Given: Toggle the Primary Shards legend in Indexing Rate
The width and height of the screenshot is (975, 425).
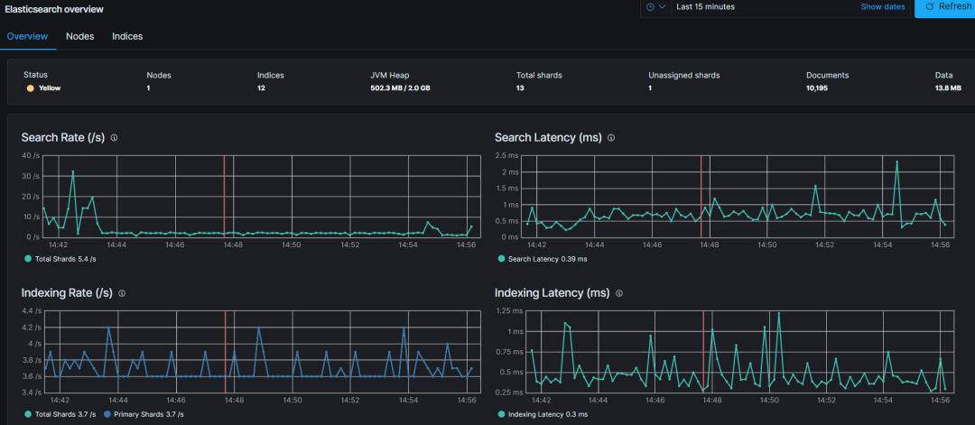Looking at the screenshot, I should pyautogui.click(x=148, y=414).
